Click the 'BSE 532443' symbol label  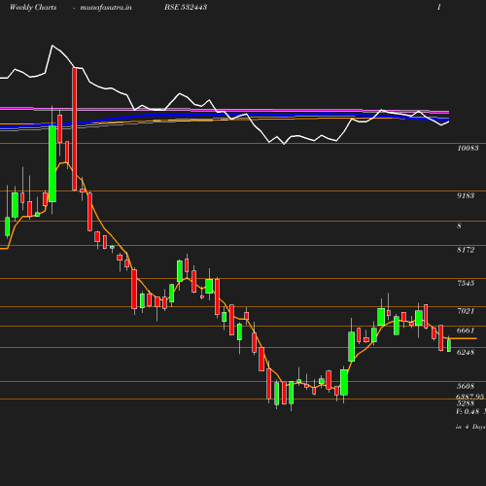[186, 7]
